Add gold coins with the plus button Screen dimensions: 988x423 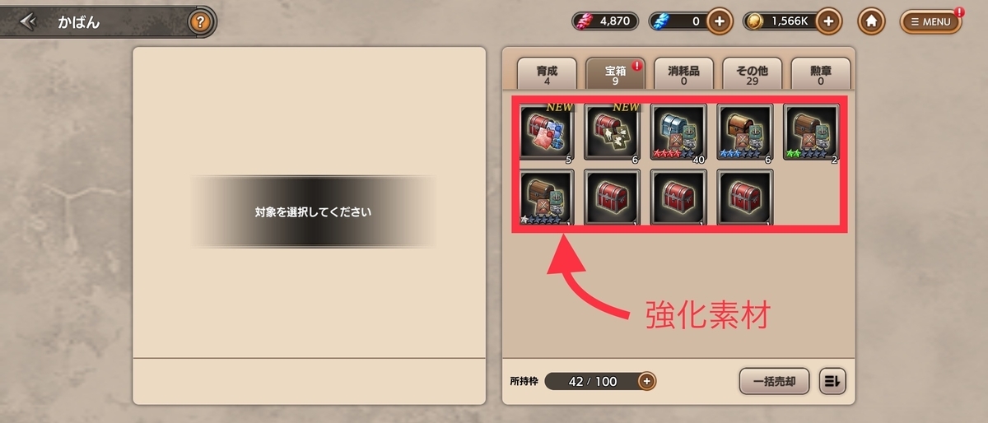[x=829, y=21]
